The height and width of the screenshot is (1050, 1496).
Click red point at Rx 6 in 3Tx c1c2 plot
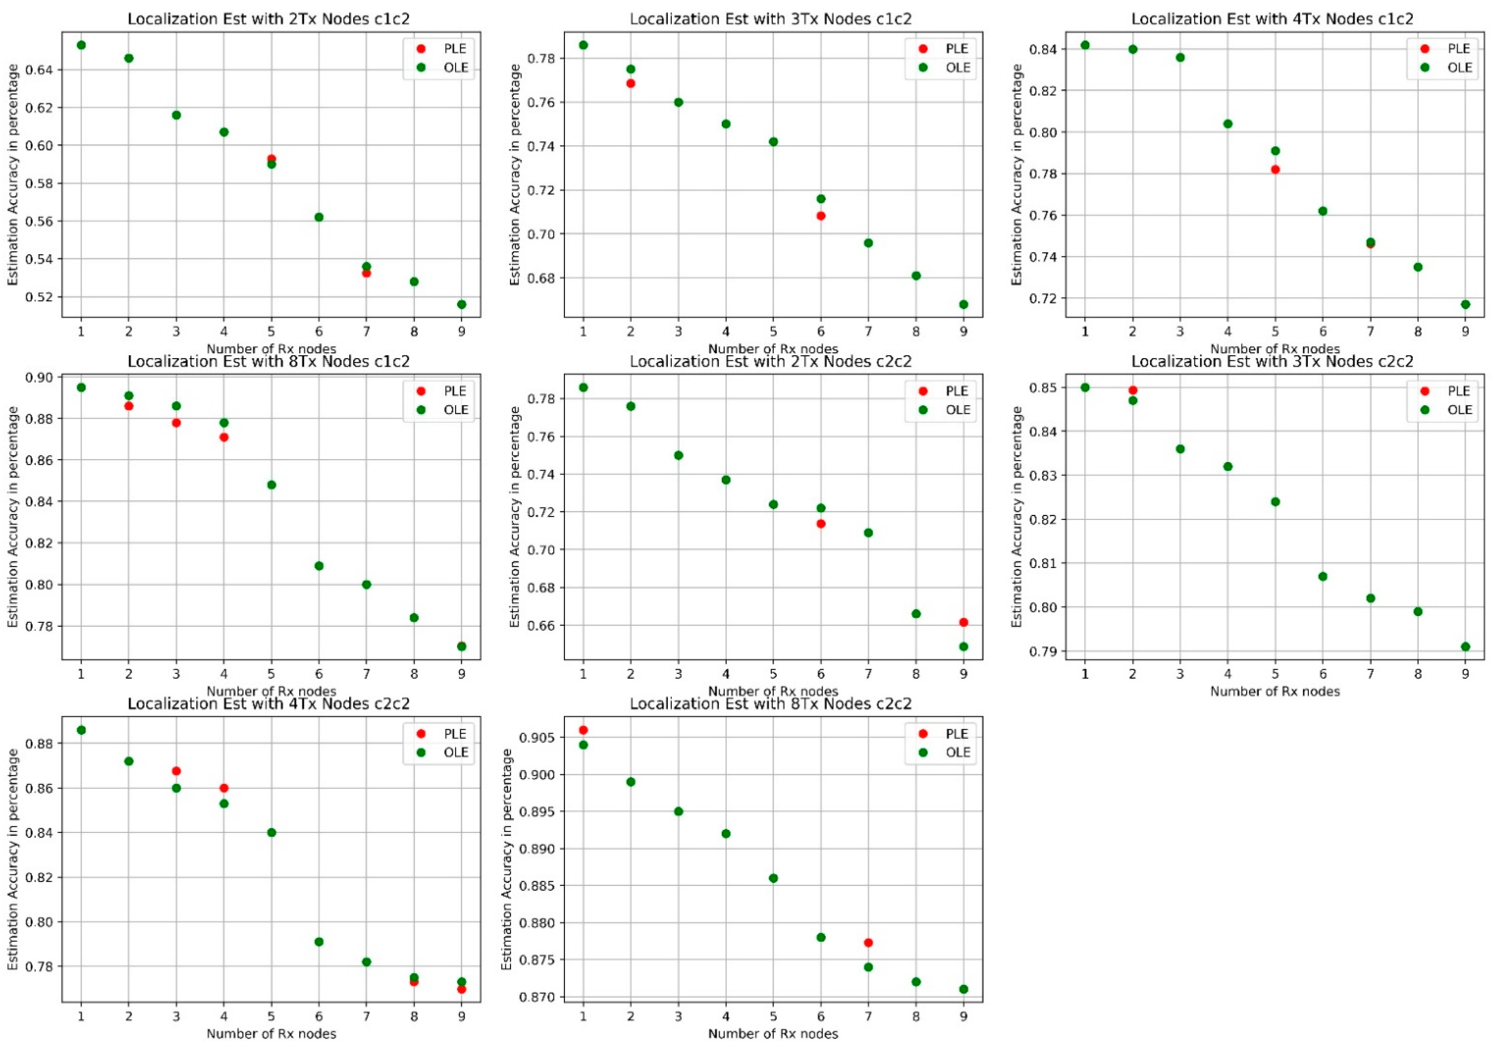821,216
